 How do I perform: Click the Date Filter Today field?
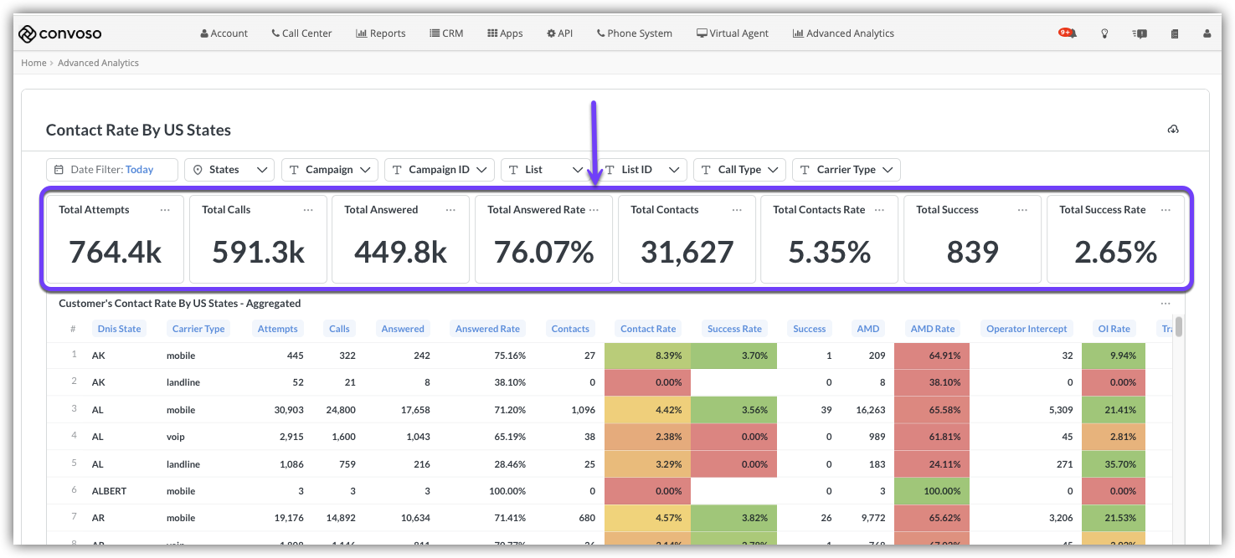[x=112, y=170]
